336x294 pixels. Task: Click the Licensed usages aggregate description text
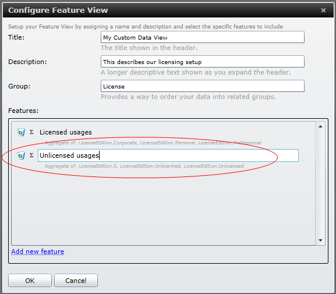[x=153, y=143]
